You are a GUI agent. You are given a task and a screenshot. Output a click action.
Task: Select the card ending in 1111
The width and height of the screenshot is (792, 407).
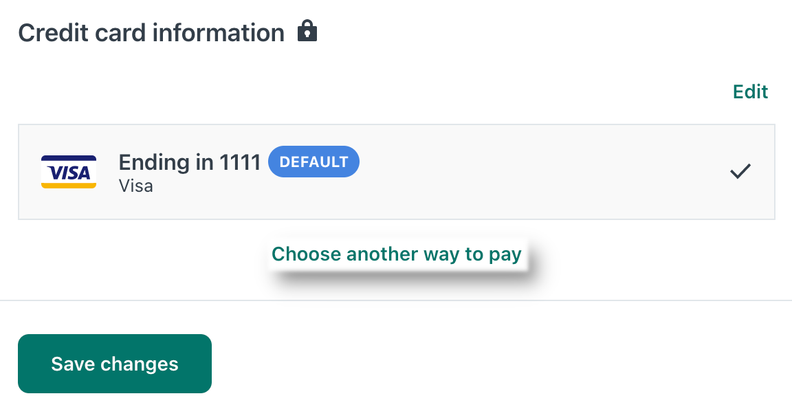(x=397, y=172)
